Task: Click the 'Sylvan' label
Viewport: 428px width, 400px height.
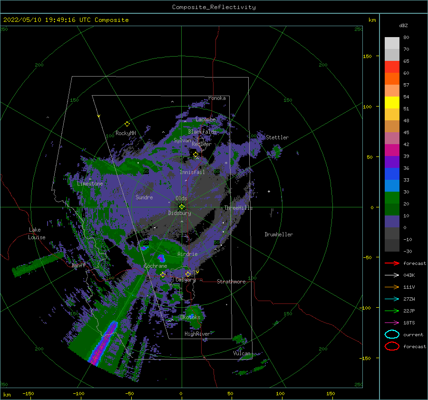Action: (x=182, y=140)
